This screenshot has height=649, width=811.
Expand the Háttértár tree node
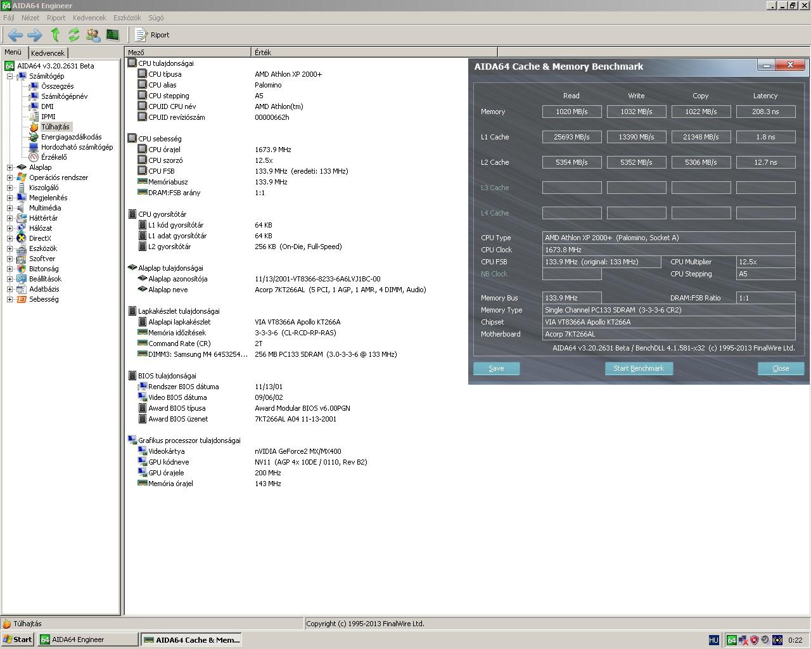tap(10, 218)
